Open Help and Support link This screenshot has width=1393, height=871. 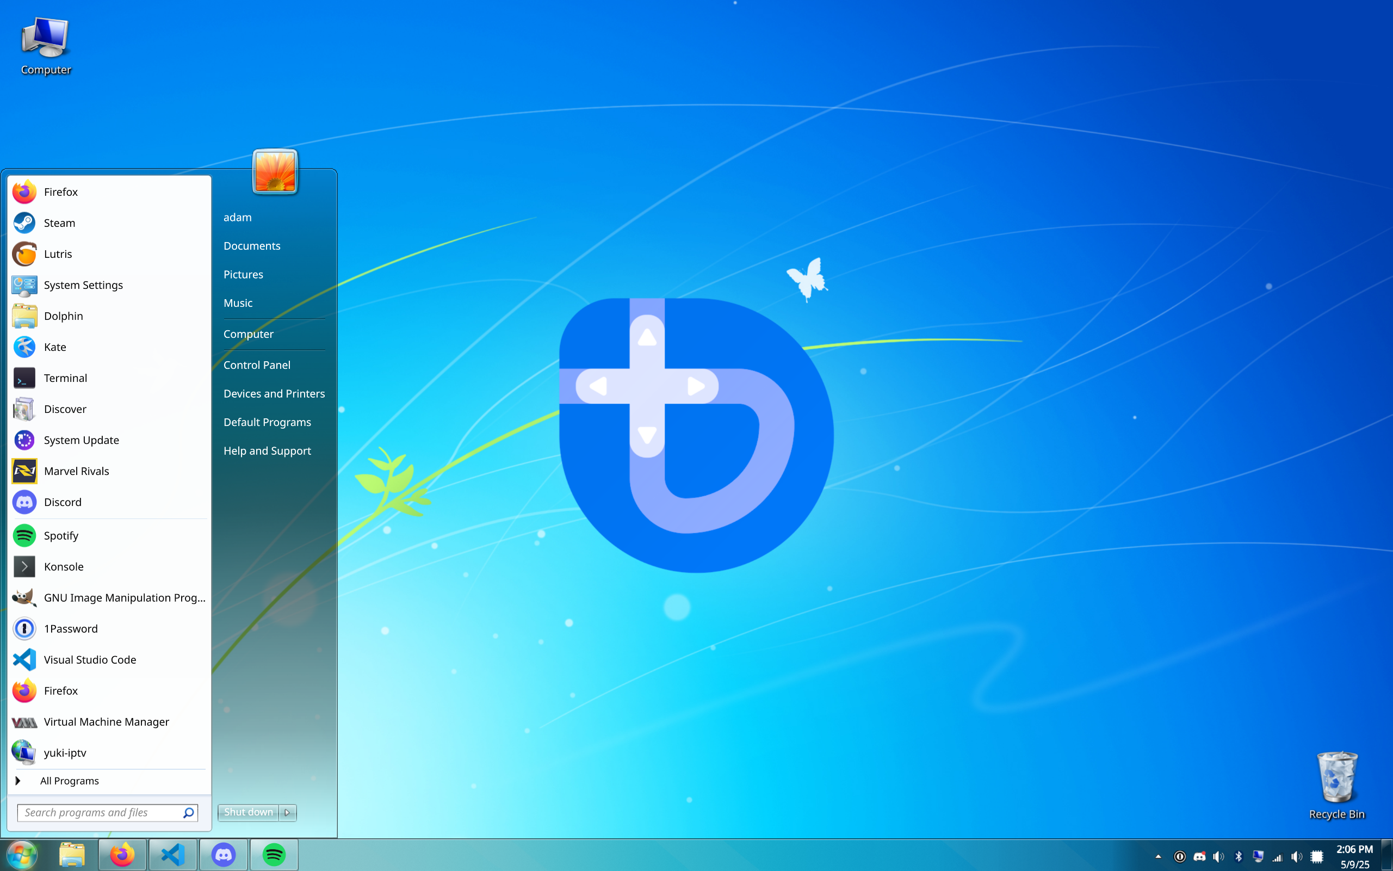click(267, 450)
